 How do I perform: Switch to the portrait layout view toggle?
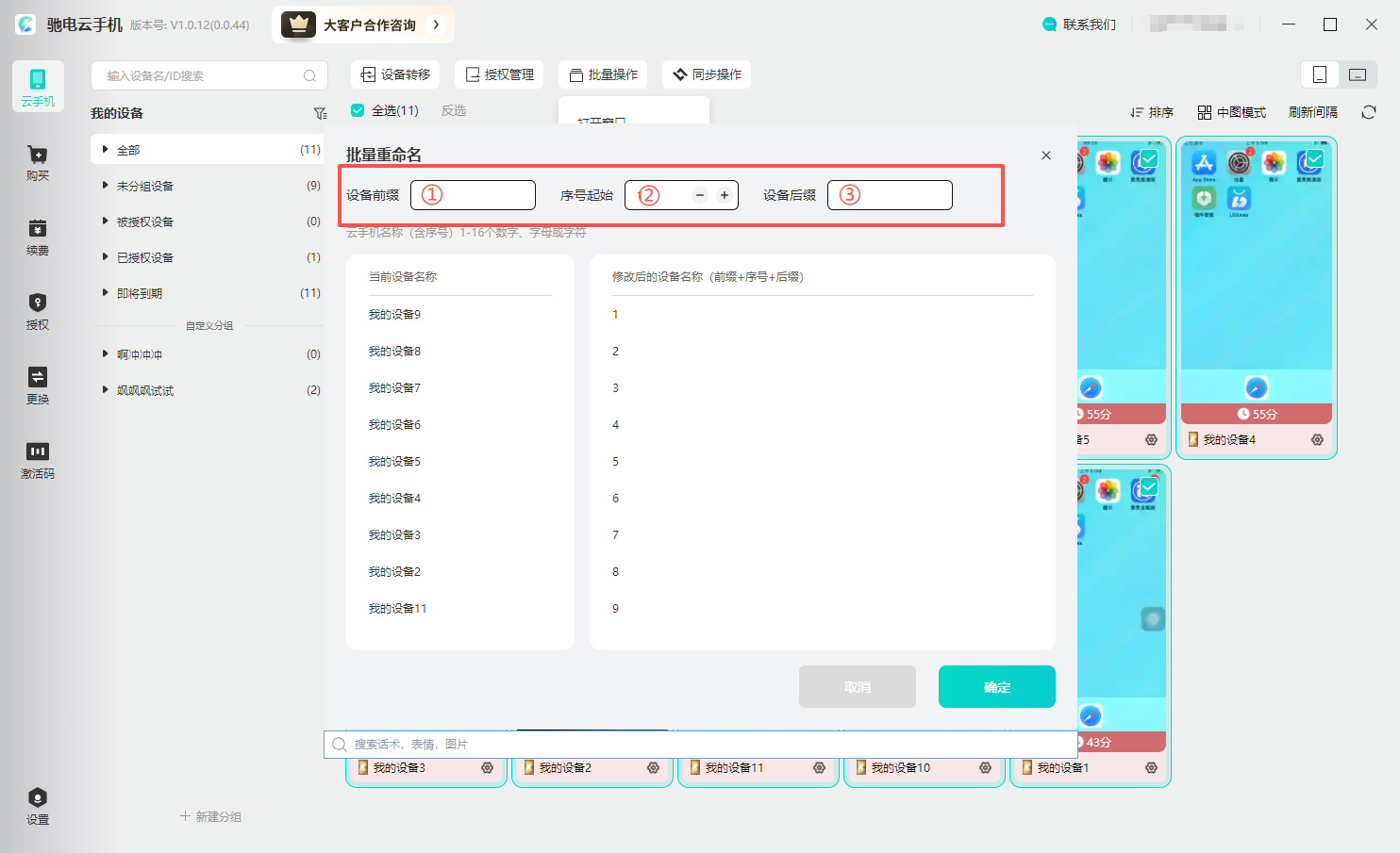[1320, 74]
